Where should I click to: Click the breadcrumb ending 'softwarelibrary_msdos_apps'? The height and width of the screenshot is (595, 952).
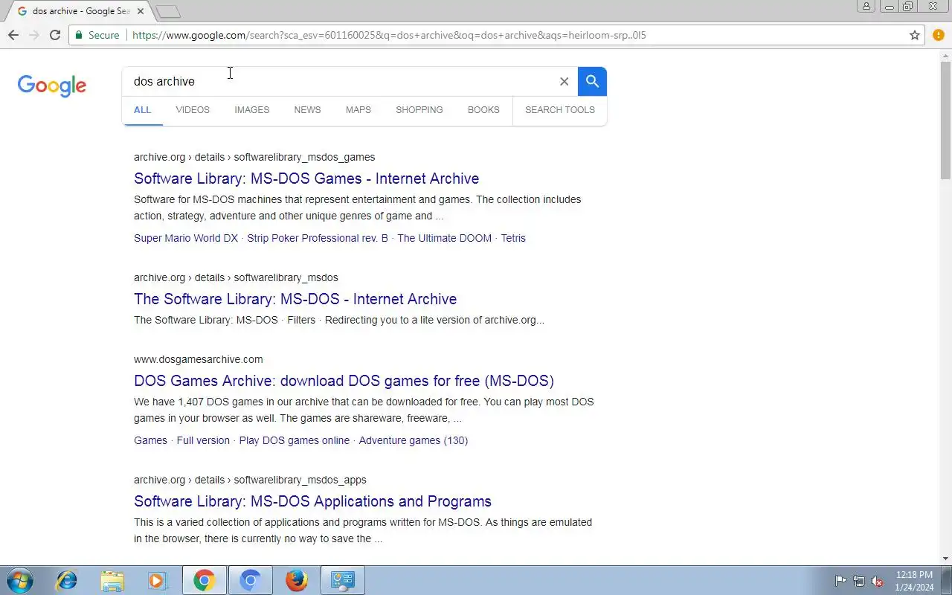[x=250, y=480]
